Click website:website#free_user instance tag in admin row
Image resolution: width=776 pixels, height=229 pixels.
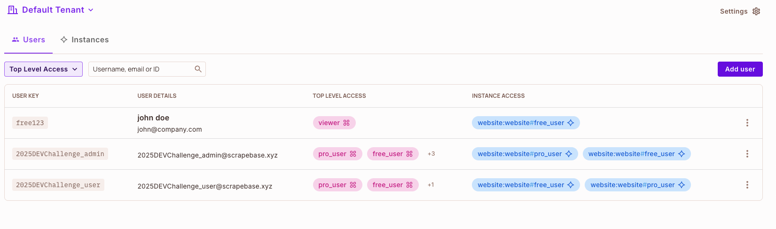[637, 154]
